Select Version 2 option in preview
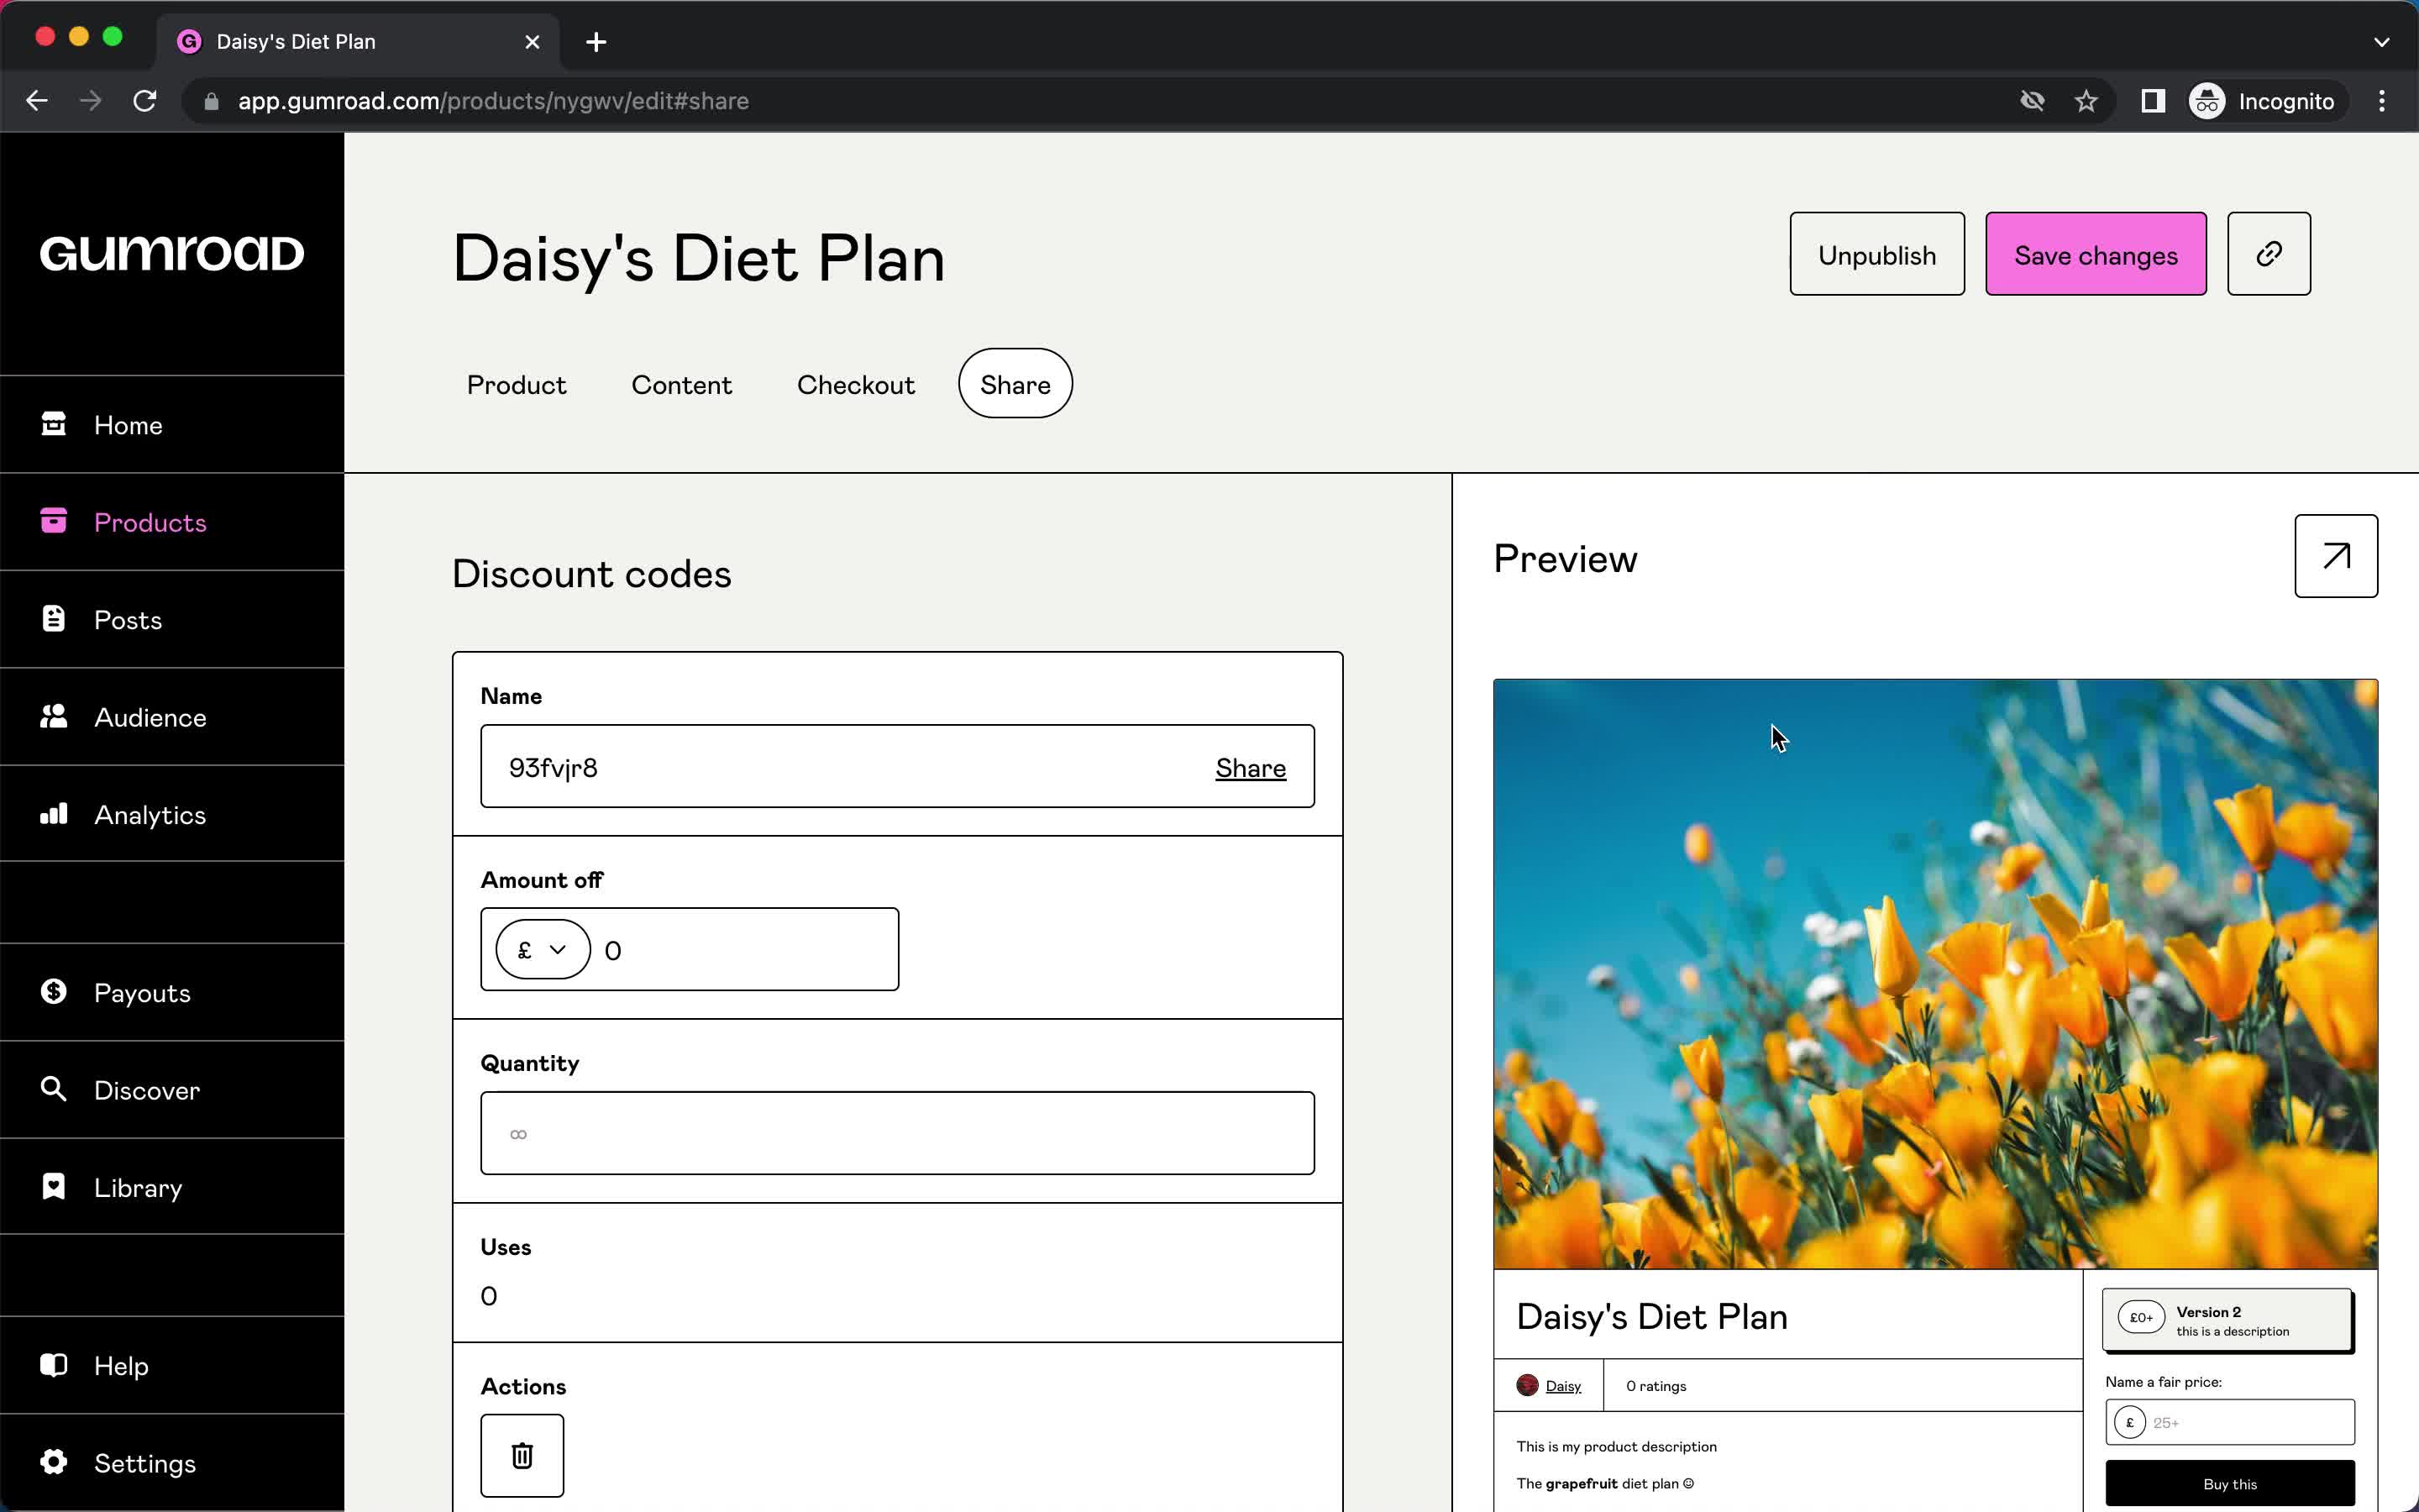Viewport: 2419px width, 1512px height. tap(2227, 1320)
